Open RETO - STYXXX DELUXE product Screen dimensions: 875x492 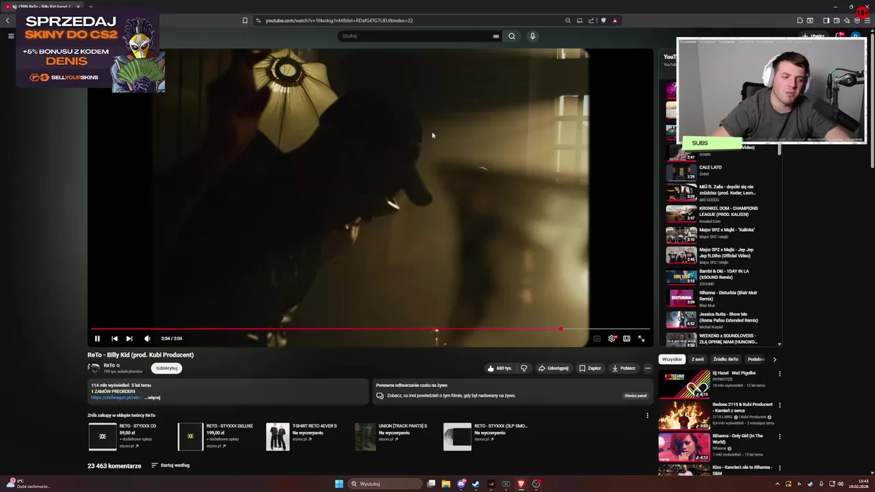(x=216, y=436)
